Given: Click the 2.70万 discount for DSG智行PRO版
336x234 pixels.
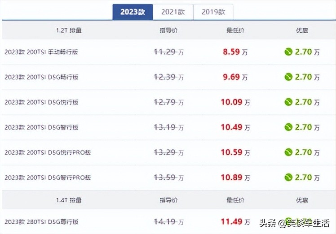Looking at the screenshot, I should [307, 178].
